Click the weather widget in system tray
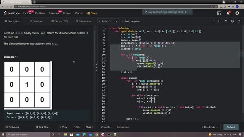 click(x=215, y=134)
